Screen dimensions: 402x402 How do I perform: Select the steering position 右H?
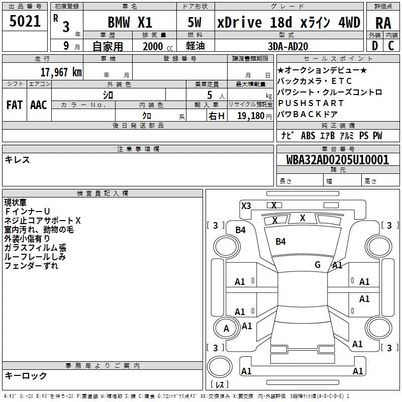click(x=217, y=116)
